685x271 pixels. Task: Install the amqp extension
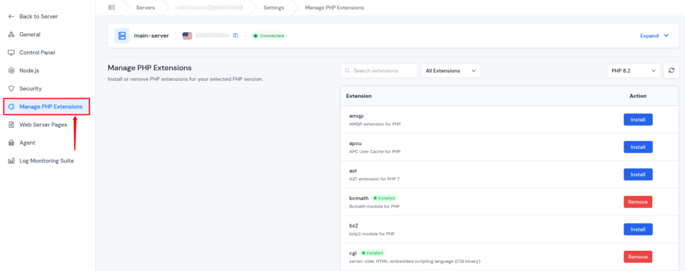pos(638,120)
